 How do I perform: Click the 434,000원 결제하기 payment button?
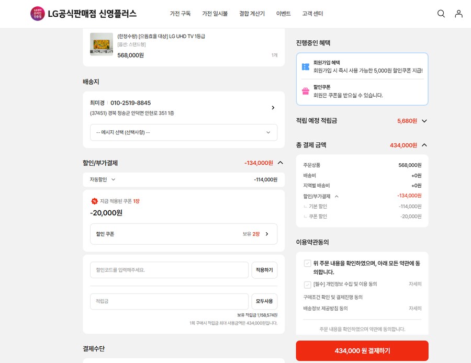click(x=362, y=350)
